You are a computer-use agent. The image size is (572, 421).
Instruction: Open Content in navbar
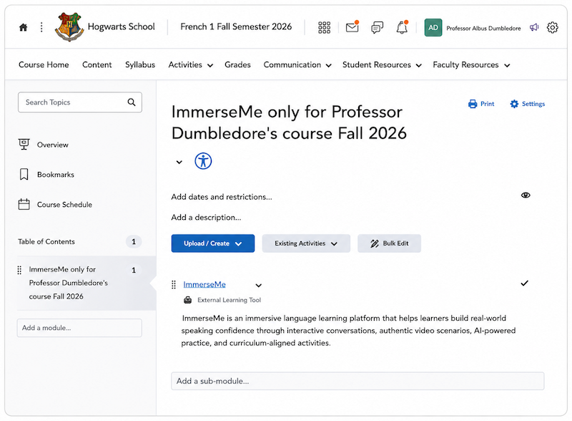[x=97, y=64]
